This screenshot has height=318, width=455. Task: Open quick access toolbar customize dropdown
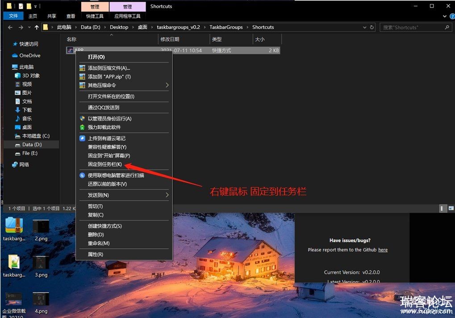(35, 6)
